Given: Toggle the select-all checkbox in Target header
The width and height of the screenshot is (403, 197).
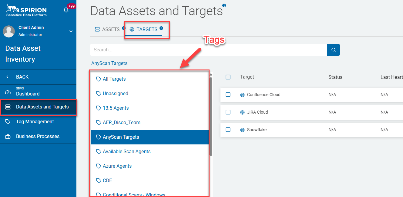Looking at the screenshot, I should click(x=228, y=77).
